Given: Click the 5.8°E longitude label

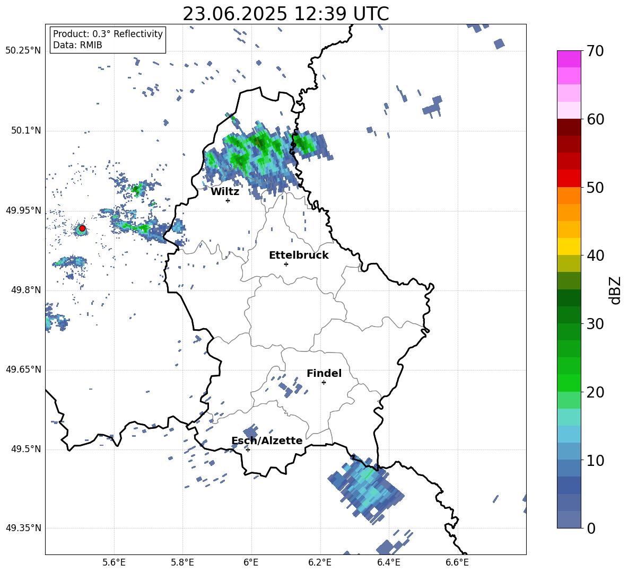Looking at the screenshot, I should (x=182, y=562).
